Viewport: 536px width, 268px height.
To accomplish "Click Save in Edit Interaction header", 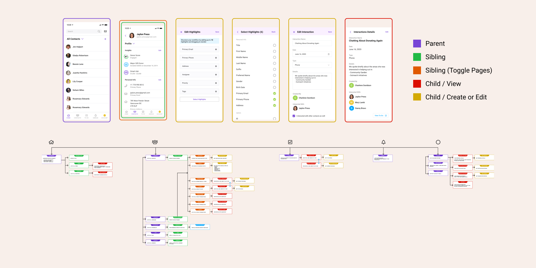I will point(330,32).
